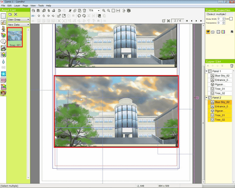
Task: Click the Color swatch box
Action: pos(231,19)
